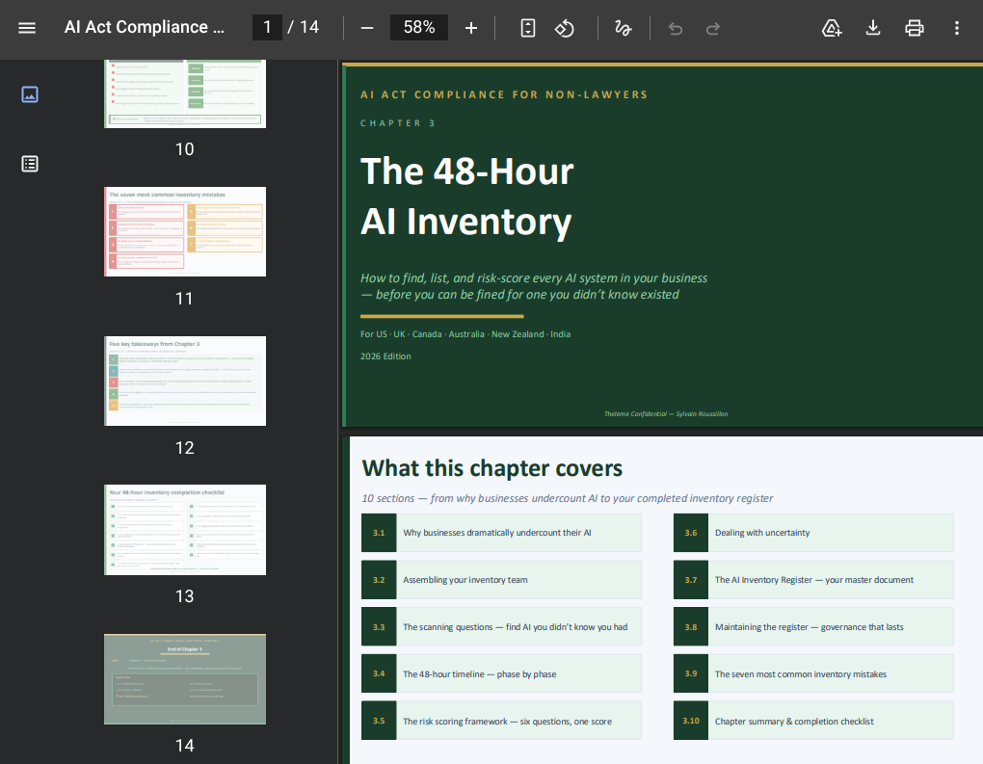Click section 3.3 'The scanning questions' row
The image size is (983, 764).
click(501, 627)
